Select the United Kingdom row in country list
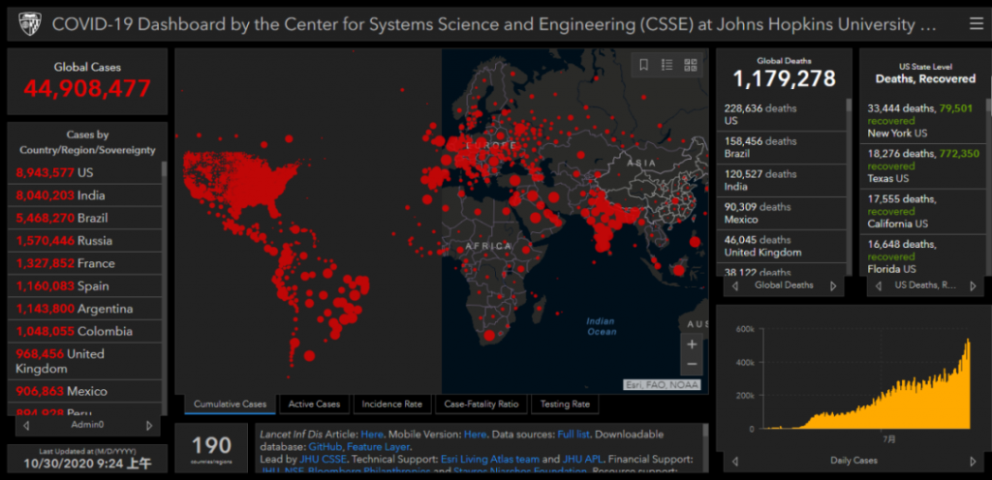The width and height of the screenshot is (992, 480). (85, 361)
